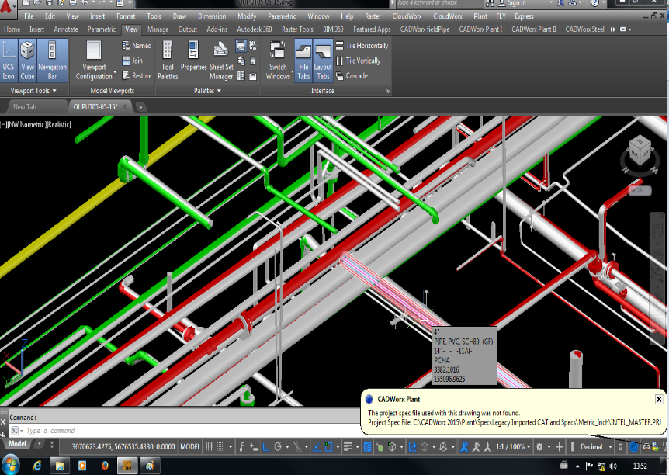The height and width of the screenshot is (475, 669).
Task: Toggle the Navigation Bar button
Action: tap(52, 61)
